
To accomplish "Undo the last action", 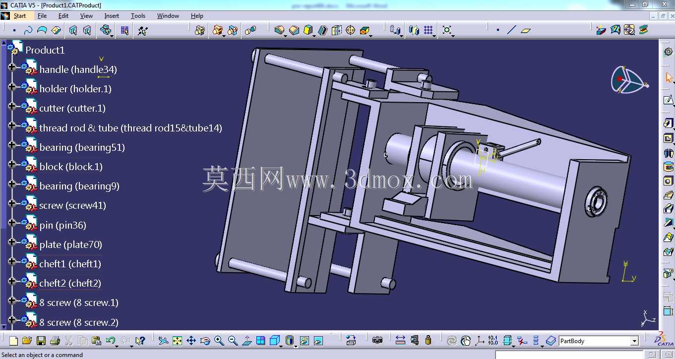I will 110,341.
